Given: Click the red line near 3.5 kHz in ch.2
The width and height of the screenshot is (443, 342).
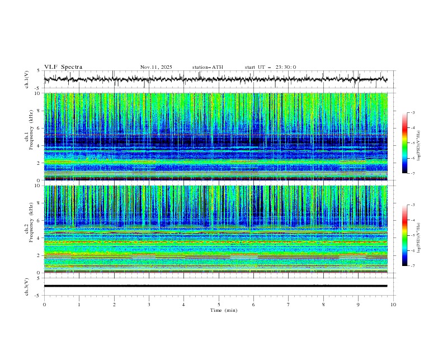Looking at the screenshot, I should click(x=215, y=242).
